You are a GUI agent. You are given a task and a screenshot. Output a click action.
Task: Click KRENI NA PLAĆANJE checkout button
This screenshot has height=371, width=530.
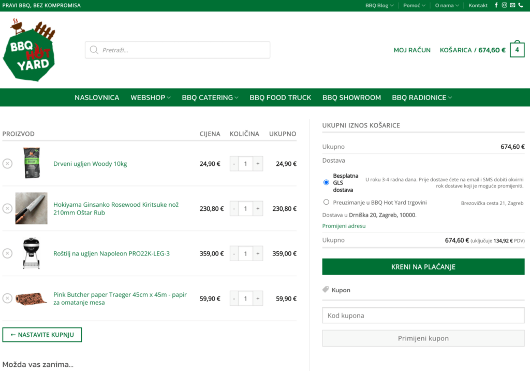423,267
